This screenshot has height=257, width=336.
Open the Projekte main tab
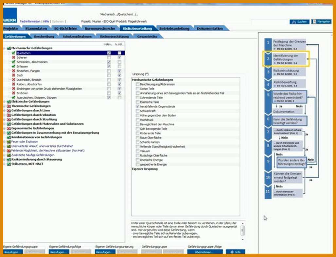[11, 28]
